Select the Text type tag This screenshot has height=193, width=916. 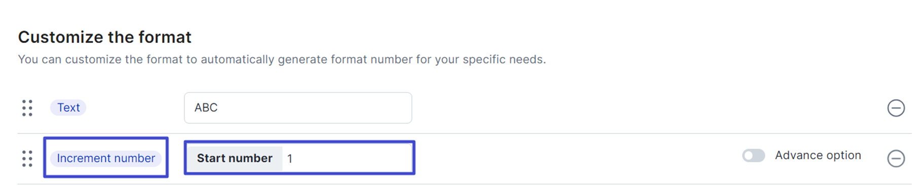point(68,108)
